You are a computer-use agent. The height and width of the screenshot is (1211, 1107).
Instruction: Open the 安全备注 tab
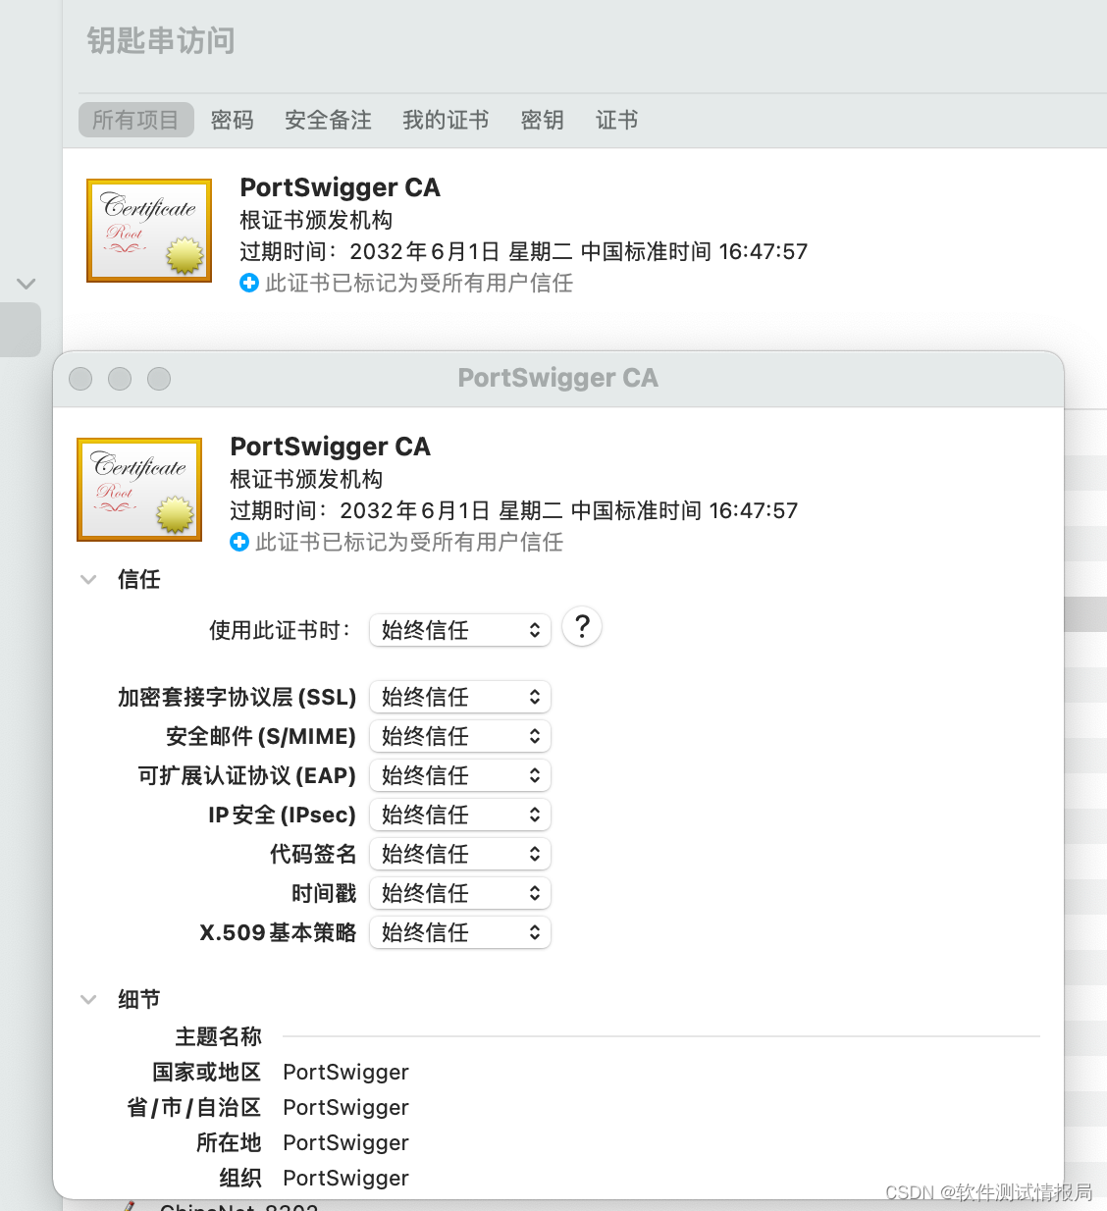(328, 120)
